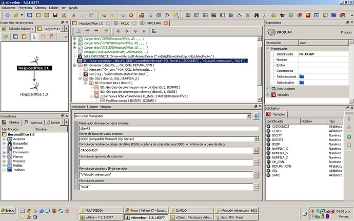Screen dimensions: 354x221
Task: Expand the Variables node in Propiedades
Action: click(268, 95)
